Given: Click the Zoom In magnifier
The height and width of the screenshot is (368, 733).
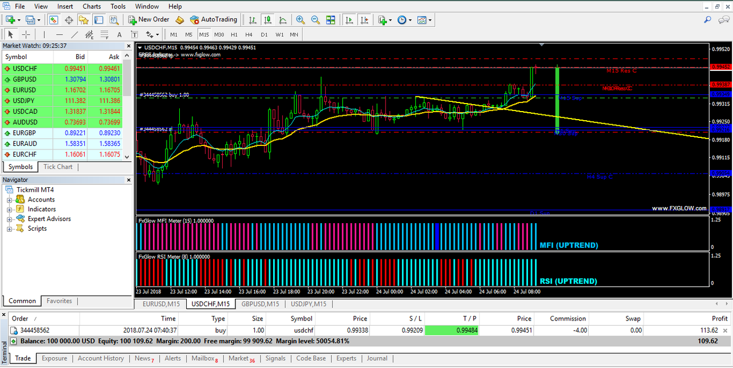Looking at the screenshot, I should 300,19.
